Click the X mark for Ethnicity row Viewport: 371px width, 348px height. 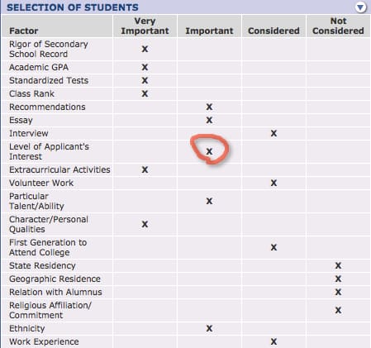pyautogui.click(x=209, y=328)
